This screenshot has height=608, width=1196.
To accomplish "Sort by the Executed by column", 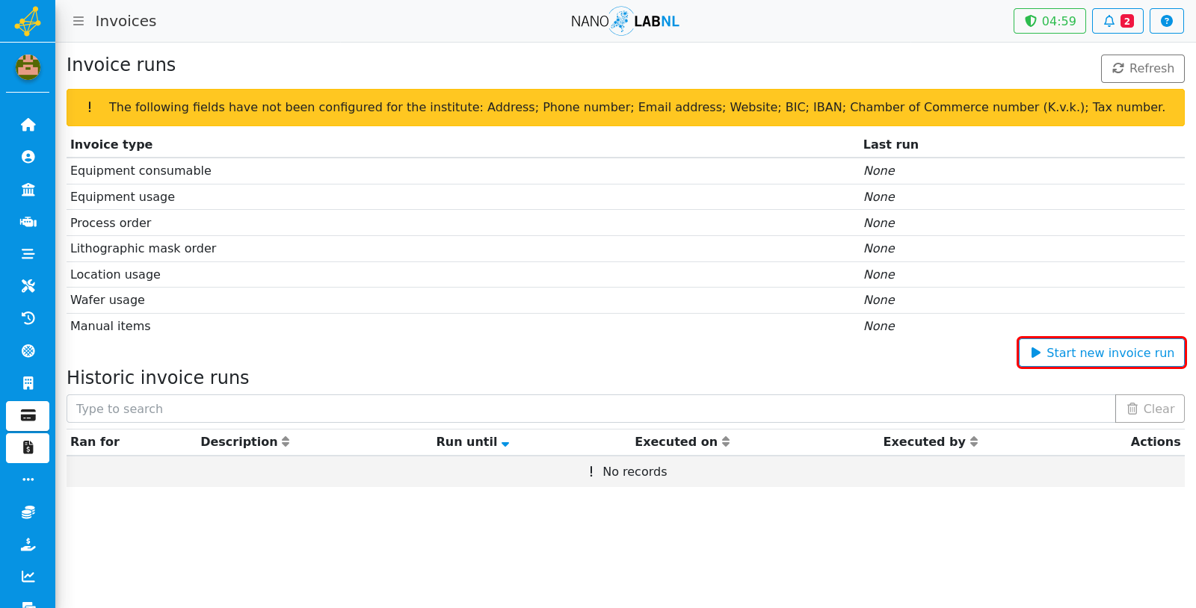I will [x=931, y=441].
